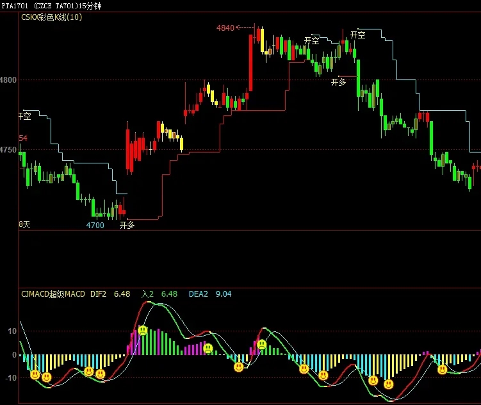This screenshot has width=481, height=405.
Task: Click the 8天 label at the chart bottom left
Action: click(24, 224)
